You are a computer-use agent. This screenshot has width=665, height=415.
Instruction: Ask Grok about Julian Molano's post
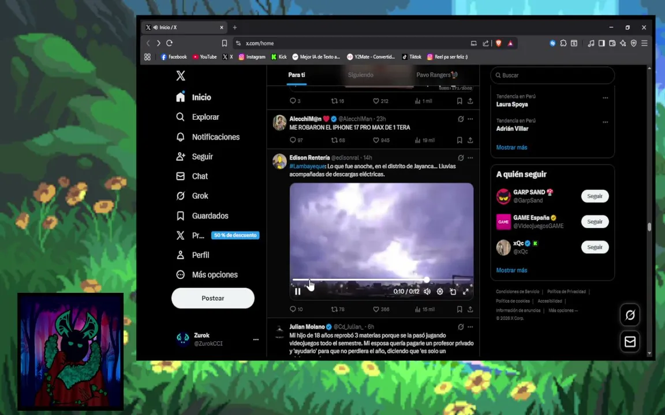(x=461, y=327)
